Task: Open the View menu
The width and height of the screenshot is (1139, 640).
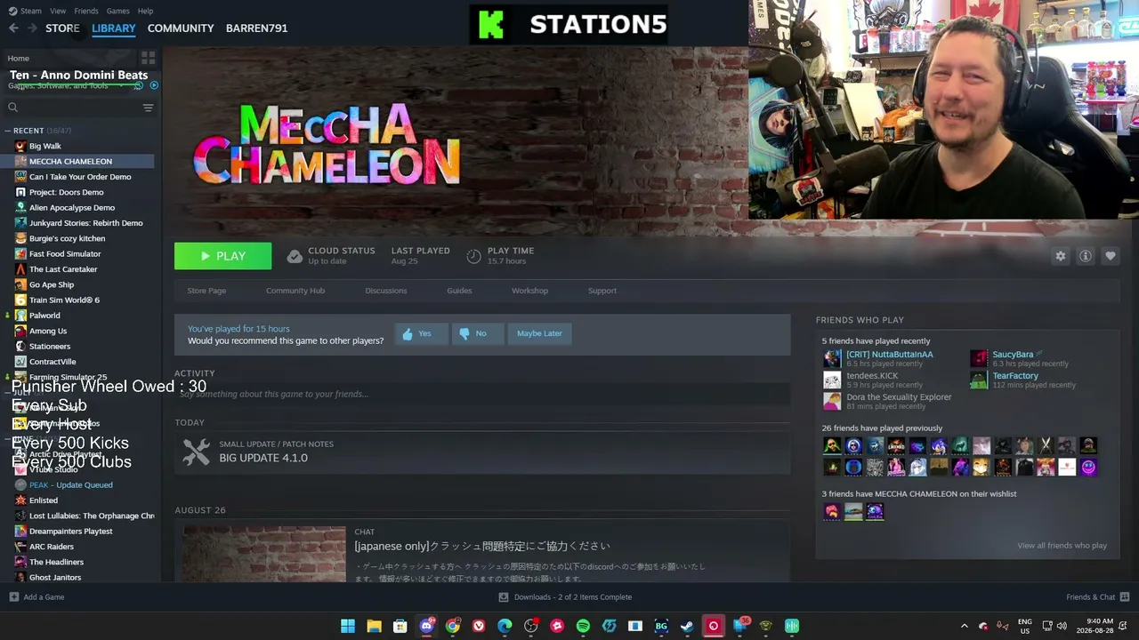Action: click(58, 11)
